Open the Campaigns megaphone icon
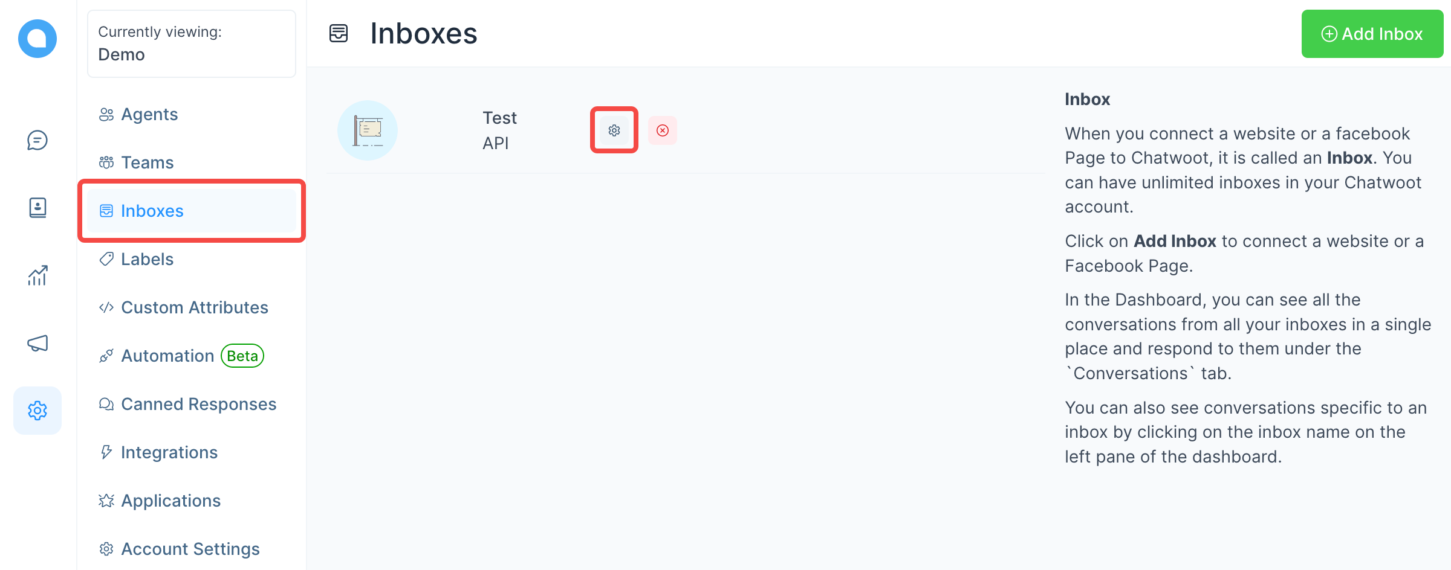 click(37, 344)
